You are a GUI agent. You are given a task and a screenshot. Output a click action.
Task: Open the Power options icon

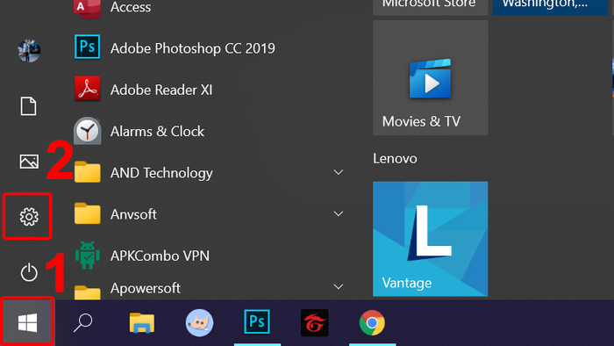click(29, 272)
